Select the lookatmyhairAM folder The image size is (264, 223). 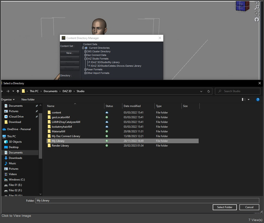click(x=123, y=127)
